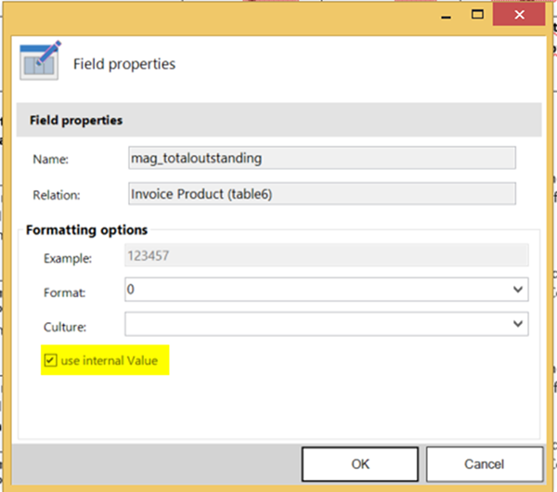Open the Culture dropdown arrow
The image size is (557, 492).
517,325
